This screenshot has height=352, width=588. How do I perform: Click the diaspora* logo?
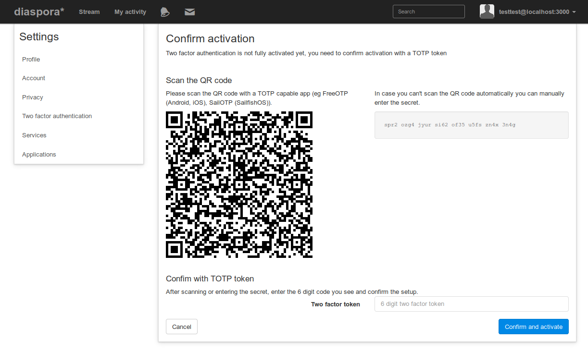pyautogui.click(x=39, y=12)
